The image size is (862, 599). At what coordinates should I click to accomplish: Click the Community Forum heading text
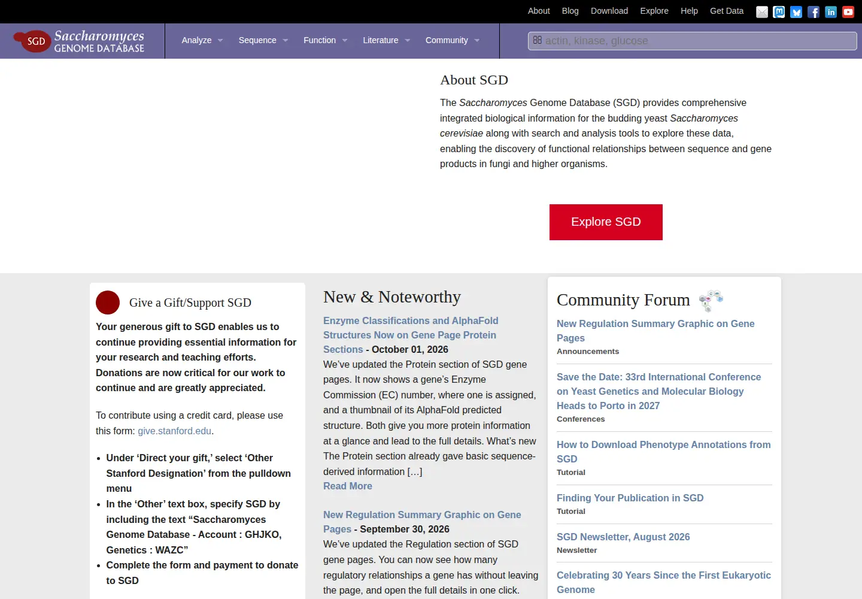tap(623, 300)
